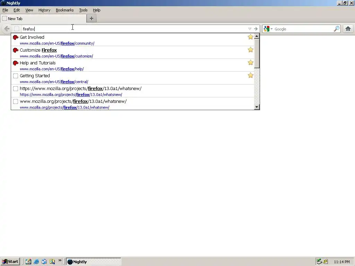This screenshot has height=266, width=355.
Task: Click the blank favicon beside Getting Started
Action: point(15,76)
